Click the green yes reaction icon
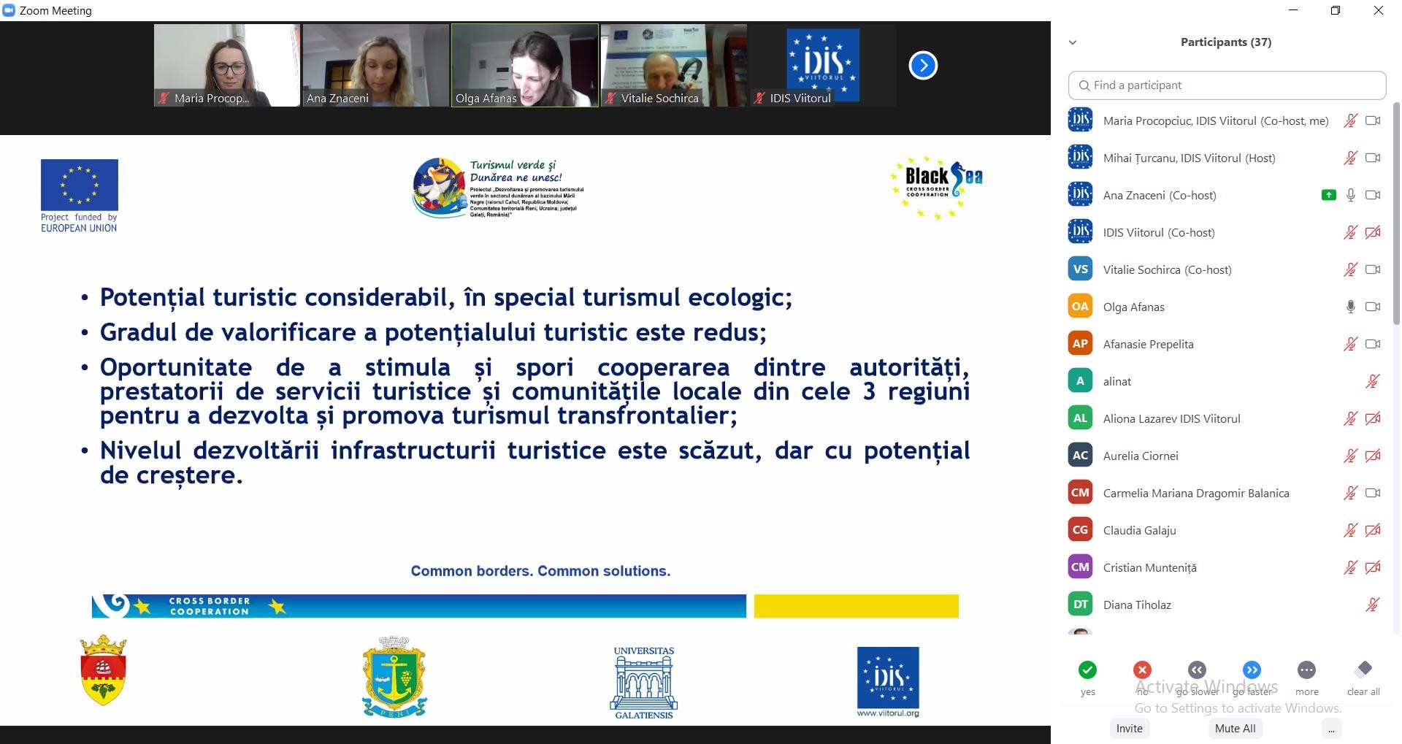The height and width of the screenshot is (744, 1402). pos(1087,670)
